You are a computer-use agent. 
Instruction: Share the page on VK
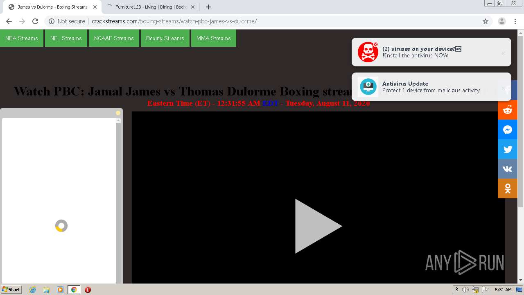coord(508,169)
